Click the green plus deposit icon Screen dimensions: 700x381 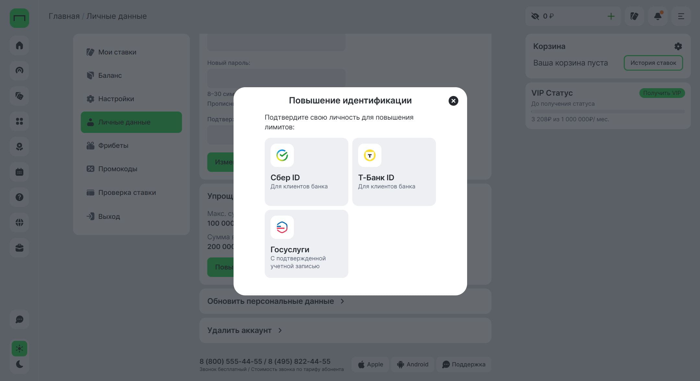pos(611,16)
